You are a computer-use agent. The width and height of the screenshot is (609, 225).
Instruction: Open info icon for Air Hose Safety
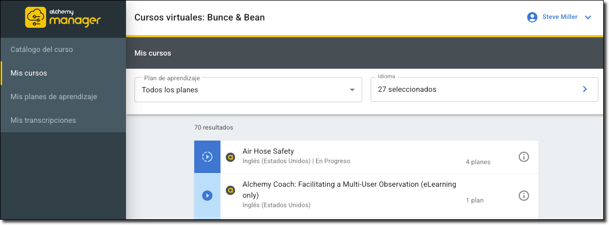point(523,157)
